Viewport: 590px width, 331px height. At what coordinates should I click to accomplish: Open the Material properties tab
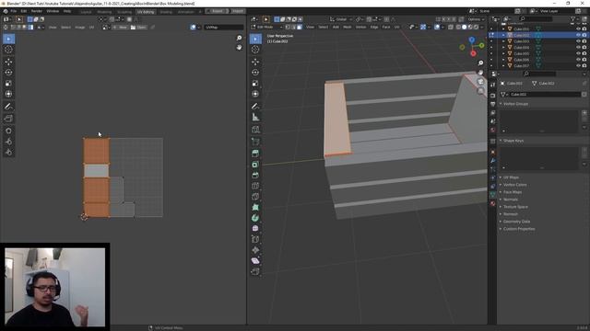pyautogui.click(x=492, y=203)
